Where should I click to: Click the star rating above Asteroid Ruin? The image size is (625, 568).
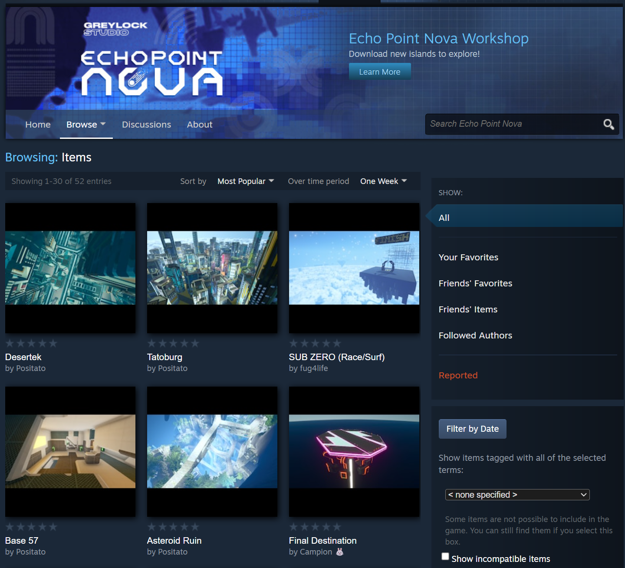[x=173, y=527]
